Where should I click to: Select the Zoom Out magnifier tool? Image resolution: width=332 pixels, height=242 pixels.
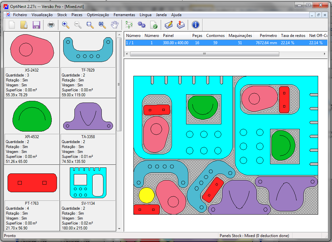(78, 25)
